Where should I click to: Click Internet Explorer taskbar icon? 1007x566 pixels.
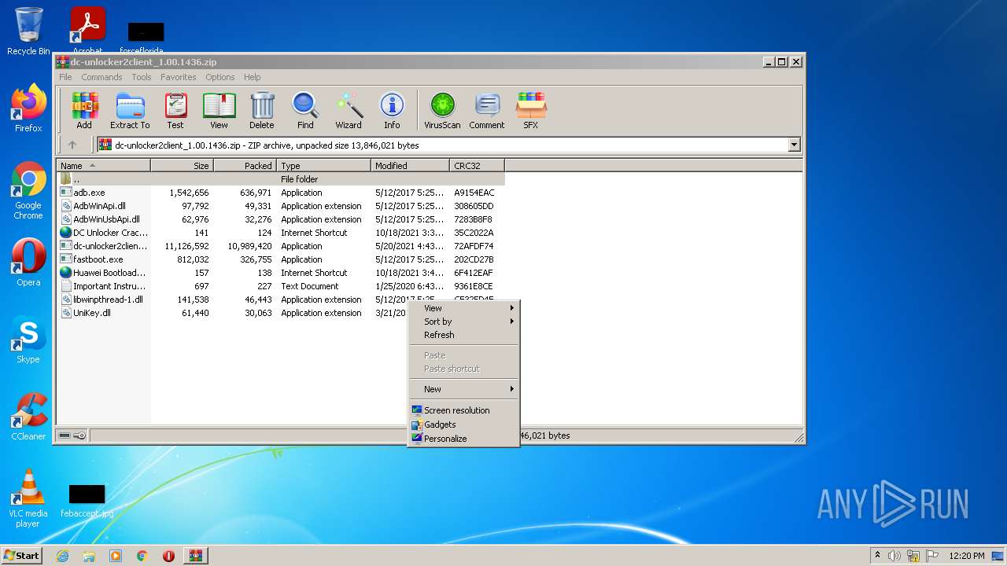pos(62,556)
